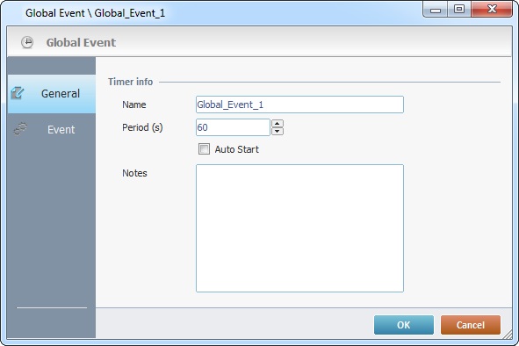Increase Period with the up arrow
The image size is (519, 346).
(x=278, y=124)
